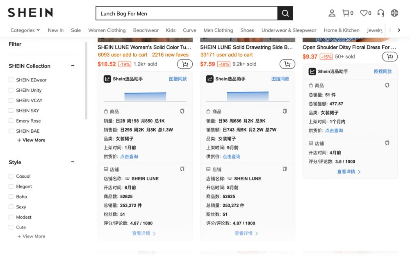Check the SHEIN SXY checkbox
The image size is (410, 256).
click(11, 111)
